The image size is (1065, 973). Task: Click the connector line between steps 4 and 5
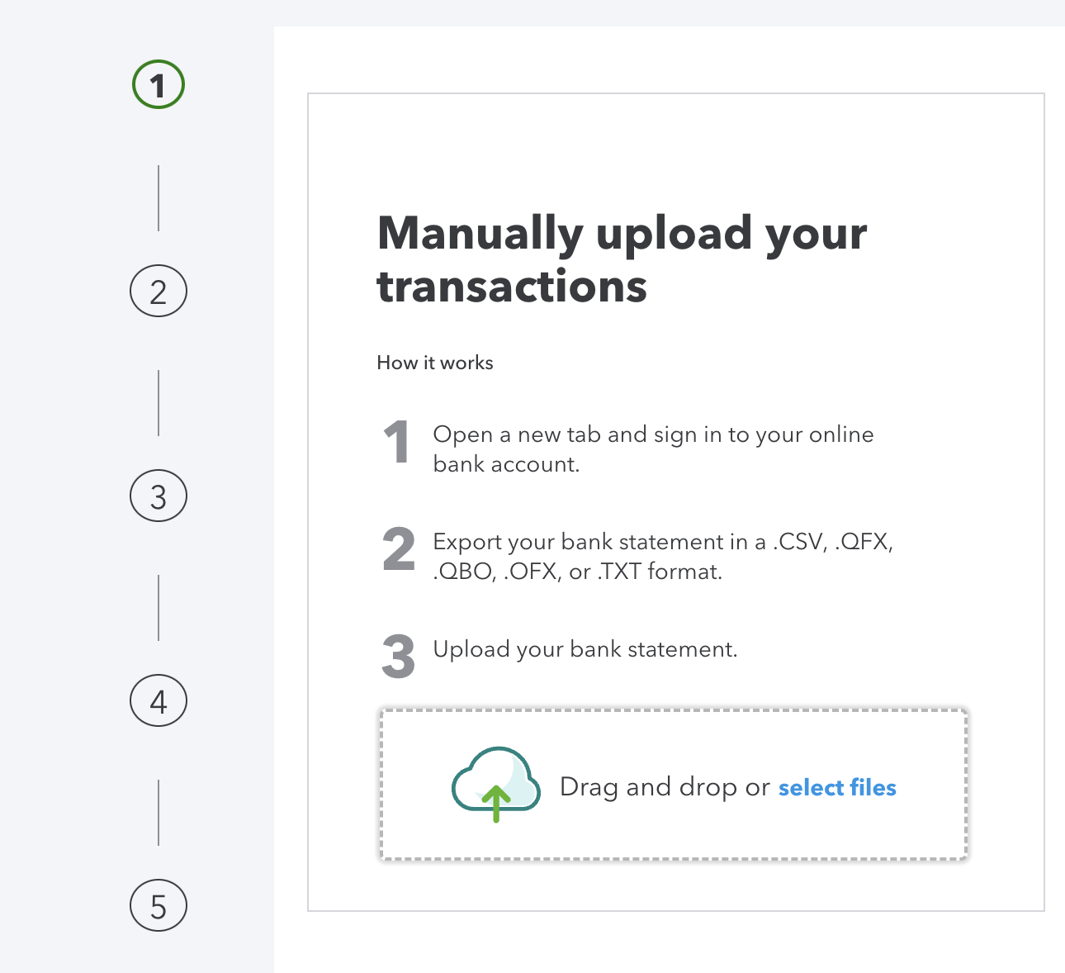pos(159,813)
